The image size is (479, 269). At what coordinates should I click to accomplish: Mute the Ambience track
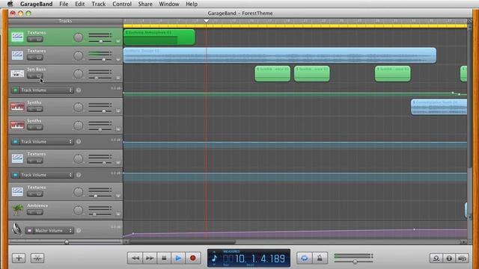(31, 212)
